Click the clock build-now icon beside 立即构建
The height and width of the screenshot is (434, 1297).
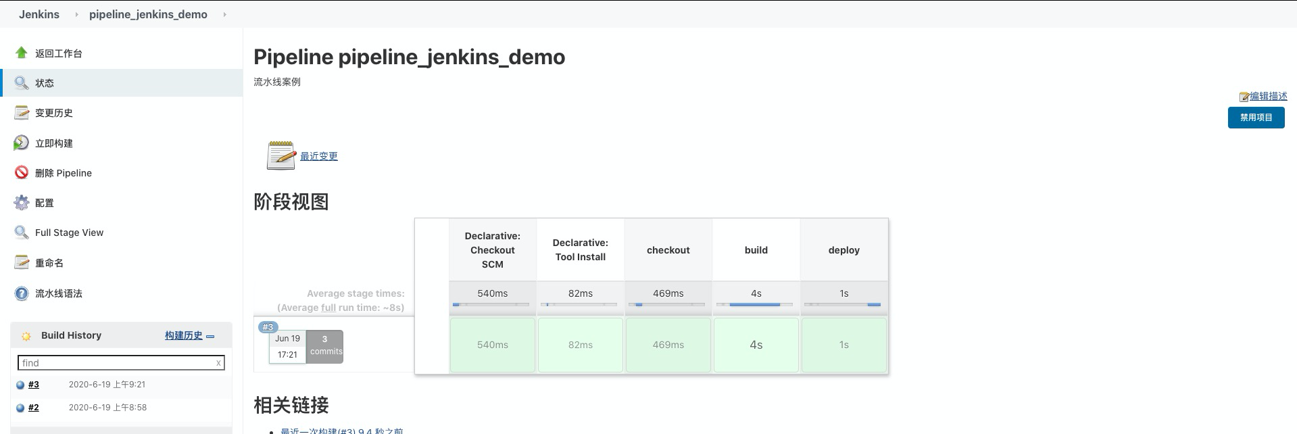click(22, 143)
